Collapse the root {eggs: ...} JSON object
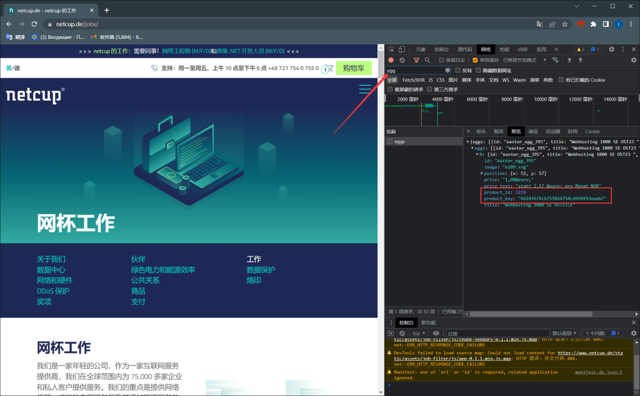The image size is (640, 396). tap(467, 142)
